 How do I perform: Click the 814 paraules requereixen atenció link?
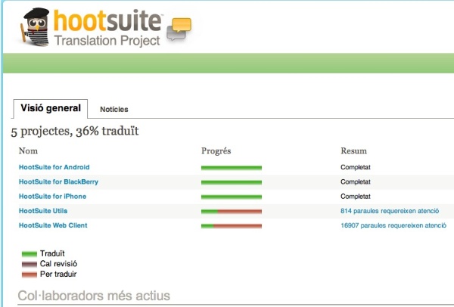[x=390, y=211]
